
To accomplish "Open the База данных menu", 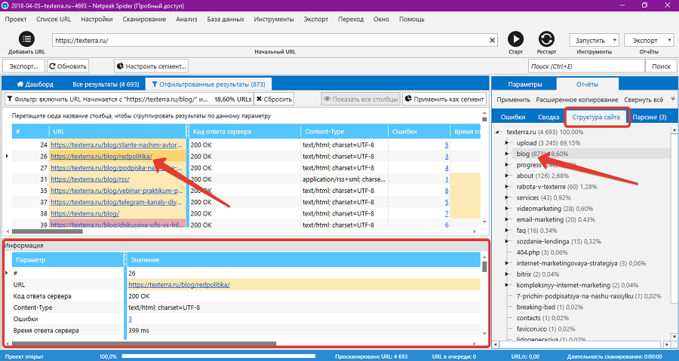I will tap(225, 19).
